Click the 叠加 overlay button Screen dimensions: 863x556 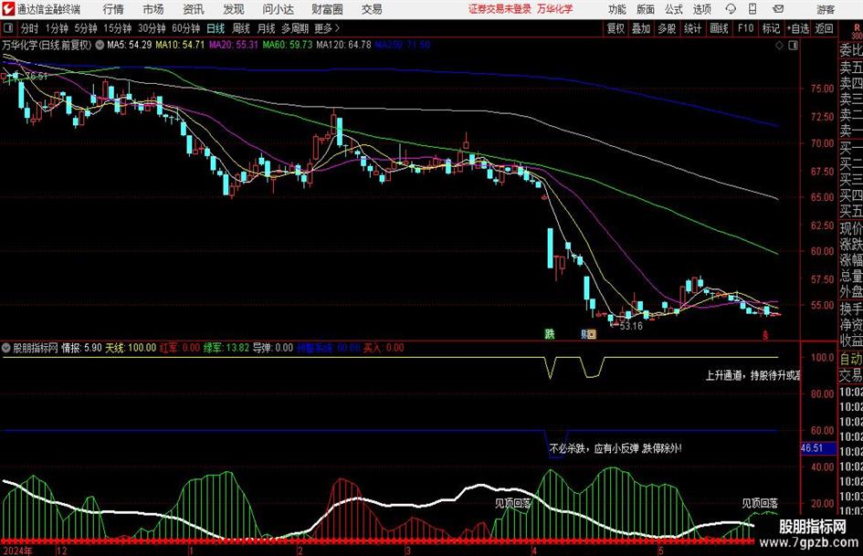(x=641, y=28)
